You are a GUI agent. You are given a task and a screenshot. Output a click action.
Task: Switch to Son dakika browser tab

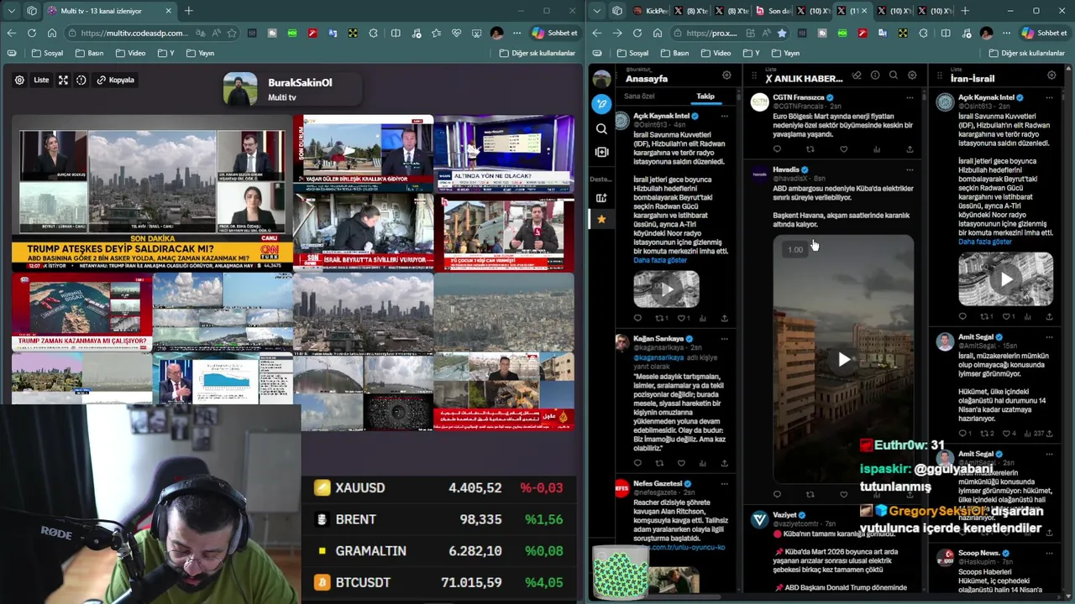coord(773,11)
